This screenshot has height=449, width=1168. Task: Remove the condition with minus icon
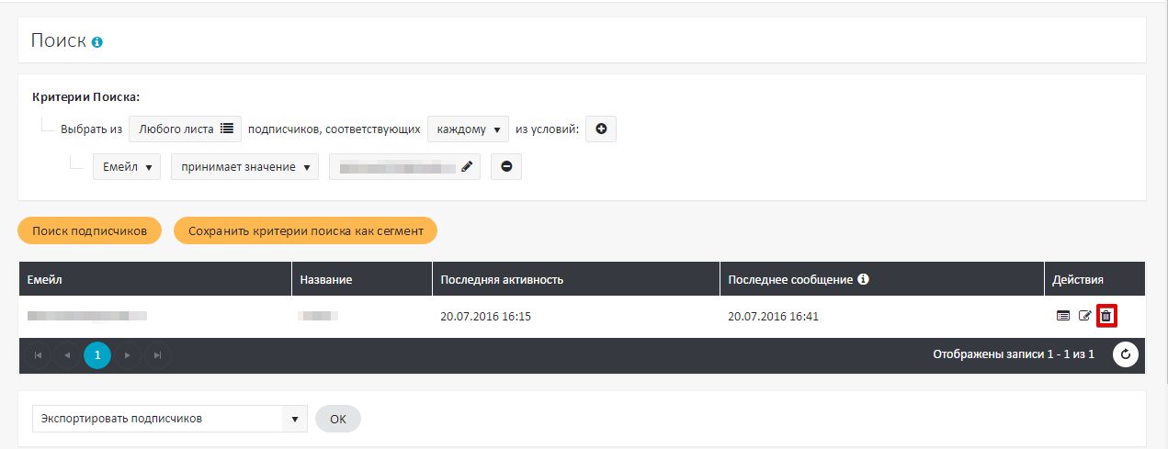[506, 167]
